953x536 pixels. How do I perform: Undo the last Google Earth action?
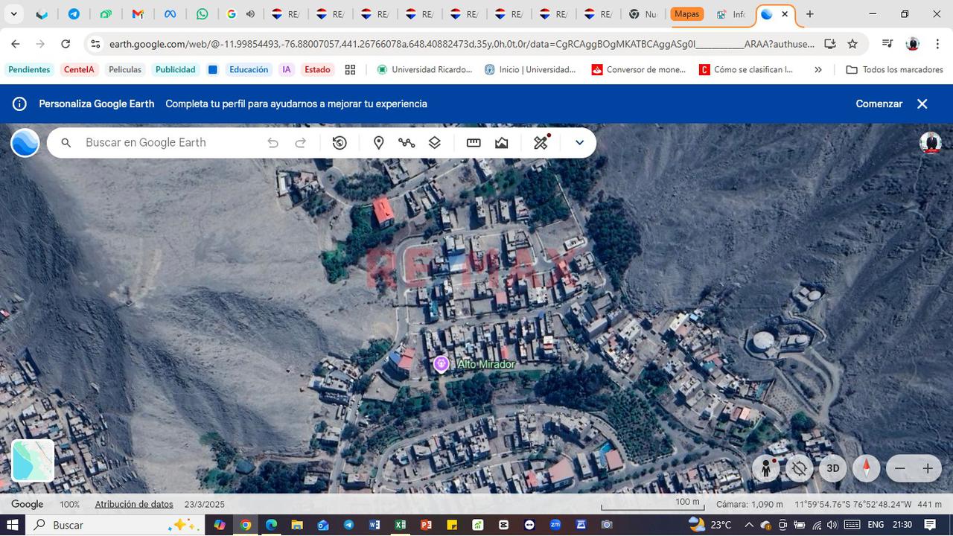point(273,143)
